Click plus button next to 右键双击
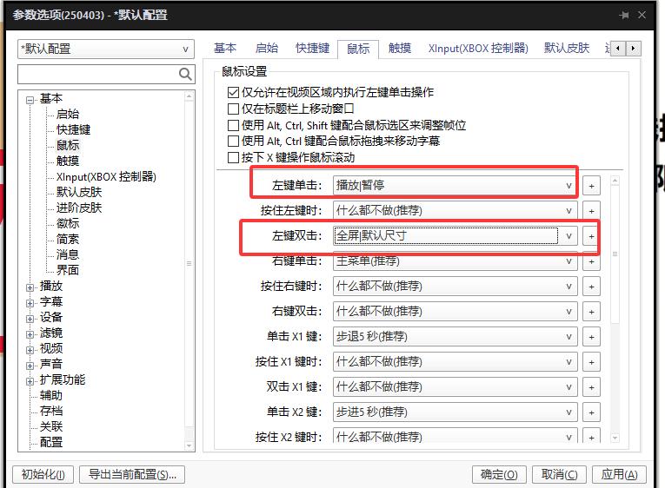This screenshot has width=665, height=488. [x=590, y=312]
